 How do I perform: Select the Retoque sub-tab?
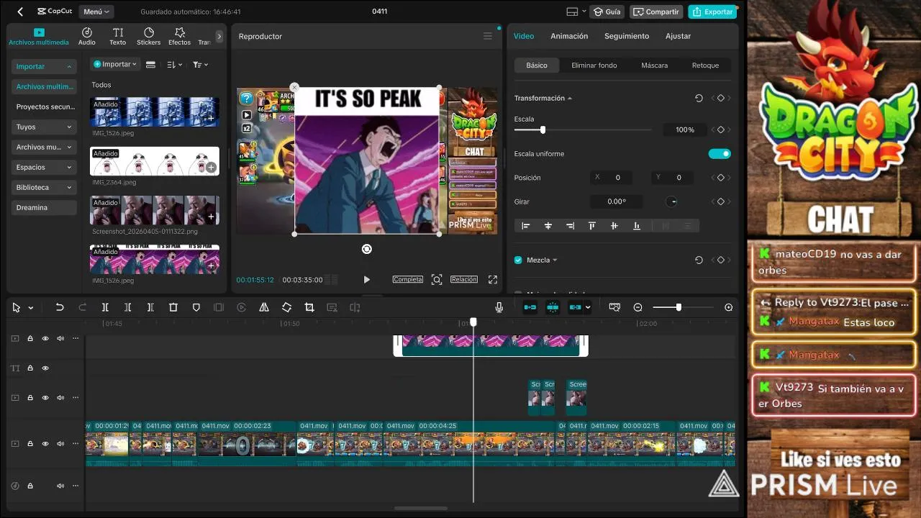(705, 65)
